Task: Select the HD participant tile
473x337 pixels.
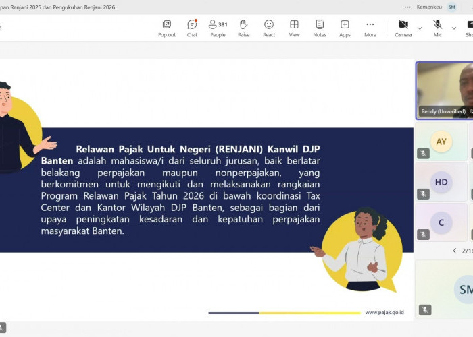Action: (x=441, y=182)
